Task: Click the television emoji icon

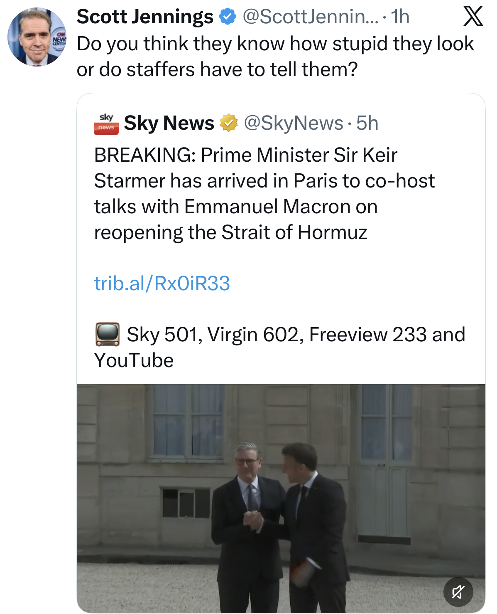Action: pyautogui.click(x=108, y=334)
